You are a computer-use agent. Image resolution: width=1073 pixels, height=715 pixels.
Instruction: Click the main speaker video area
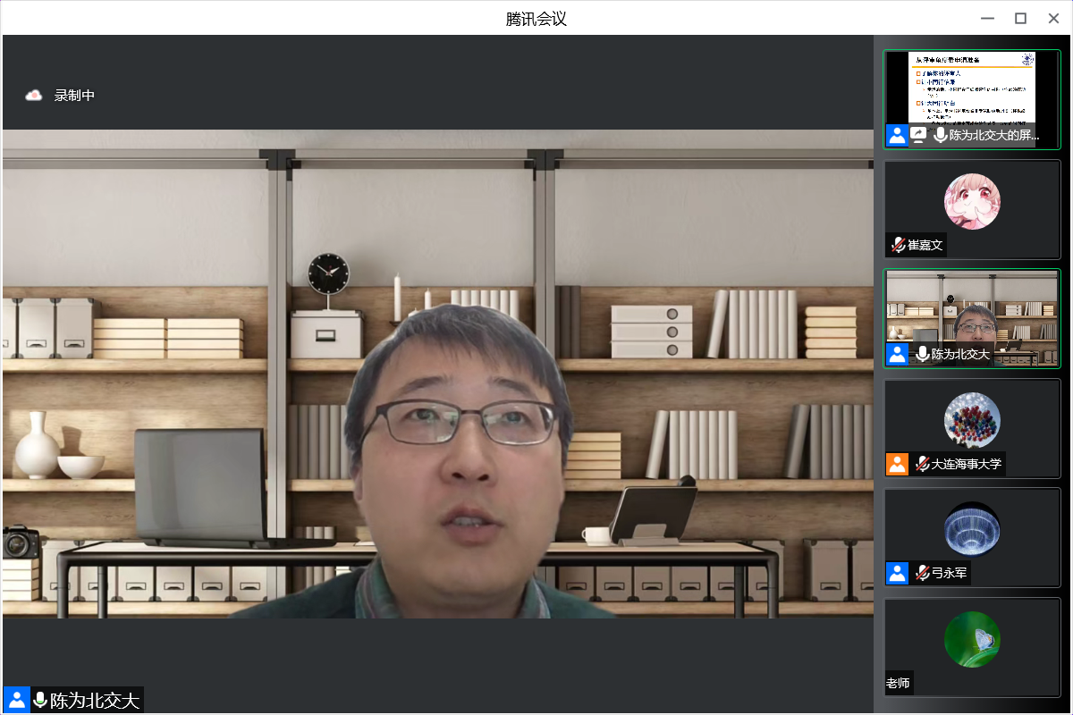(436, 375)
